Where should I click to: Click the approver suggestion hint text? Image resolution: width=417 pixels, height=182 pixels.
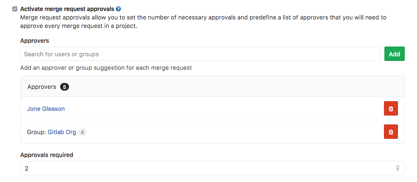(106, 68)
